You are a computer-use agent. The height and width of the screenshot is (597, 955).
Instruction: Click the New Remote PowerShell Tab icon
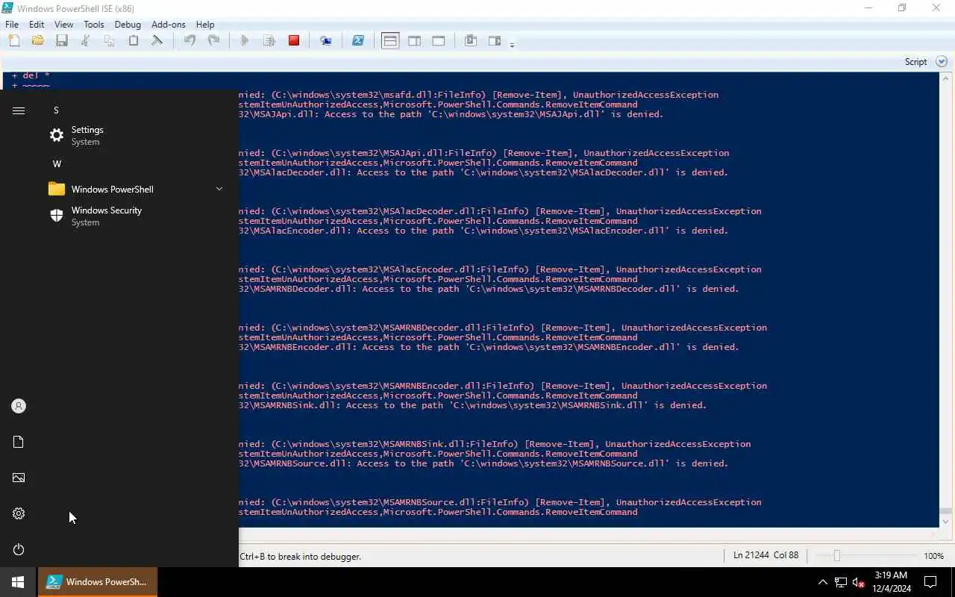click(x=325, y=41)
